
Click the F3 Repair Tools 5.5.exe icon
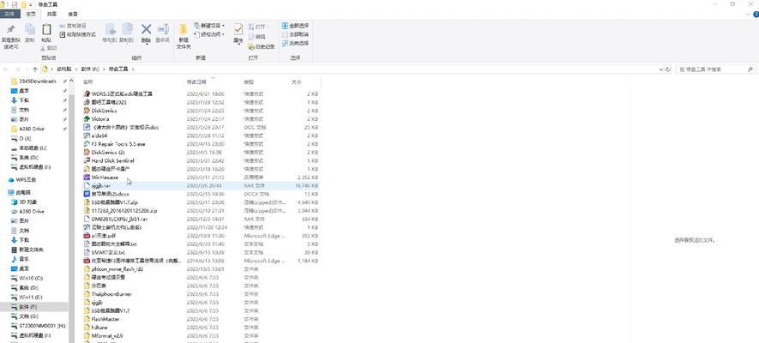(87, 144)
